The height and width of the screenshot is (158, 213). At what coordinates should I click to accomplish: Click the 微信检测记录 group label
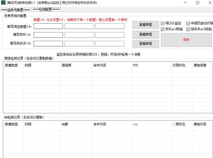pos(29,59)
